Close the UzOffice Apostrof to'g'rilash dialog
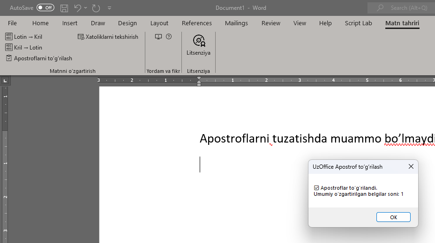This screenshot has width=435, height=243. pyautogui.click(x=411, y=166)
